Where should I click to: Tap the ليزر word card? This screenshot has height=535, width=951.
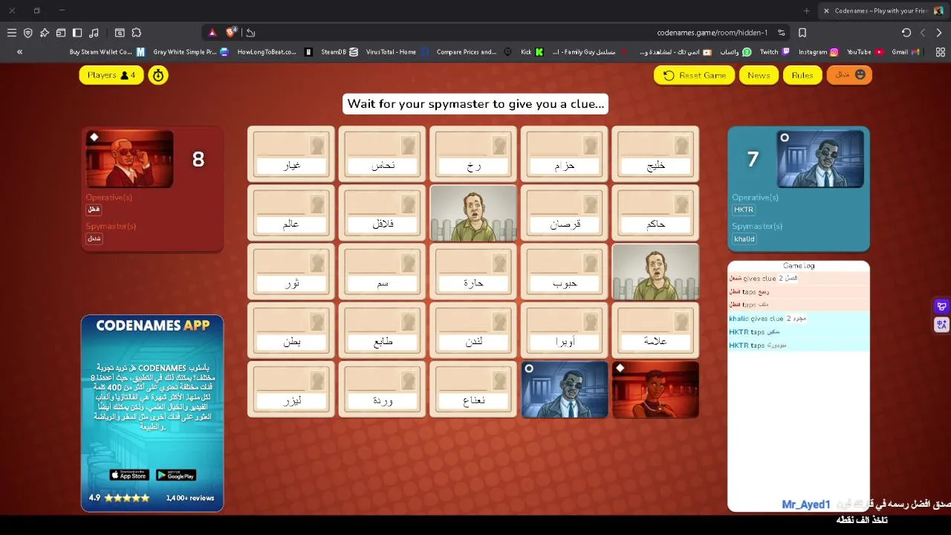[x=291, y=389]
